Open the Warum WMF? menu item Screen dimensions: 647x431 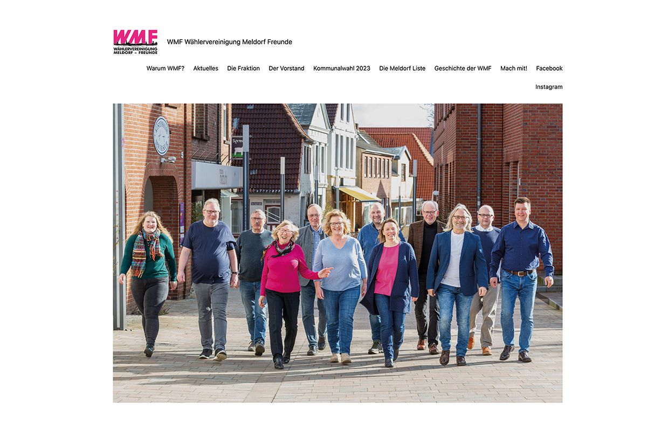(x=166, y=68)
